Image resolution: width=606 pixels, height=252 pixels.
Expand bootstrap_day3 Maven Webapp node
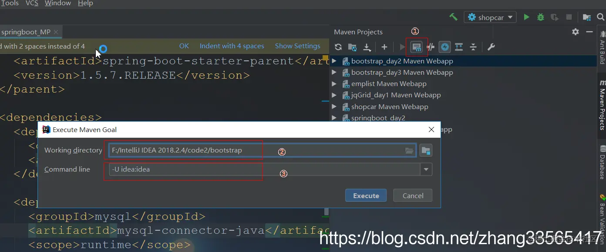point(334,72)
